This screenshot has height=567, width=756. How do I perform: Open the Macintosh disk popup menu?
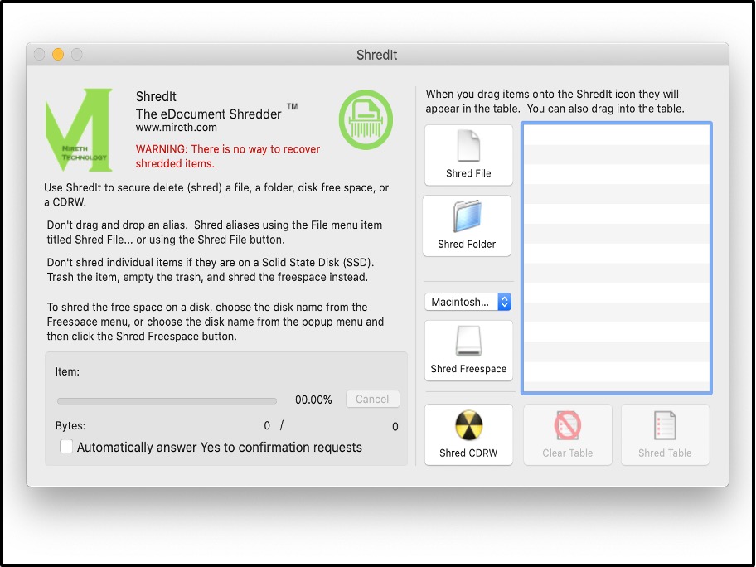coord(468,302)
